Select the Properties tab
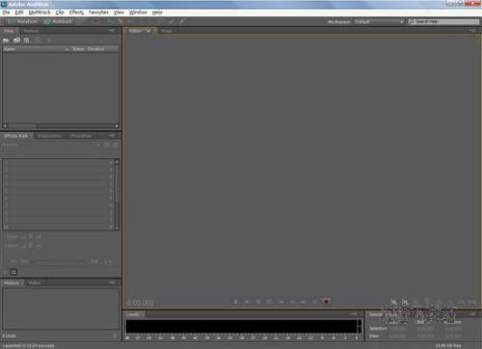Image resolution: width=482 pixels, height=349 pixels. pyautogui.click(x=81, y=136)
